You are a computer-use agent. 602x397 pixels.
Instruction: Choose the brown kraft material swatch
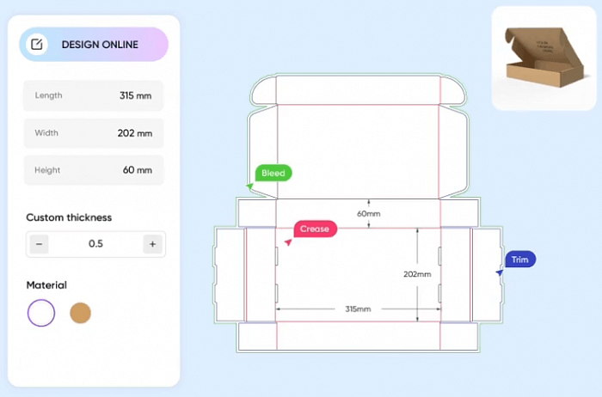tap(80, 313)
